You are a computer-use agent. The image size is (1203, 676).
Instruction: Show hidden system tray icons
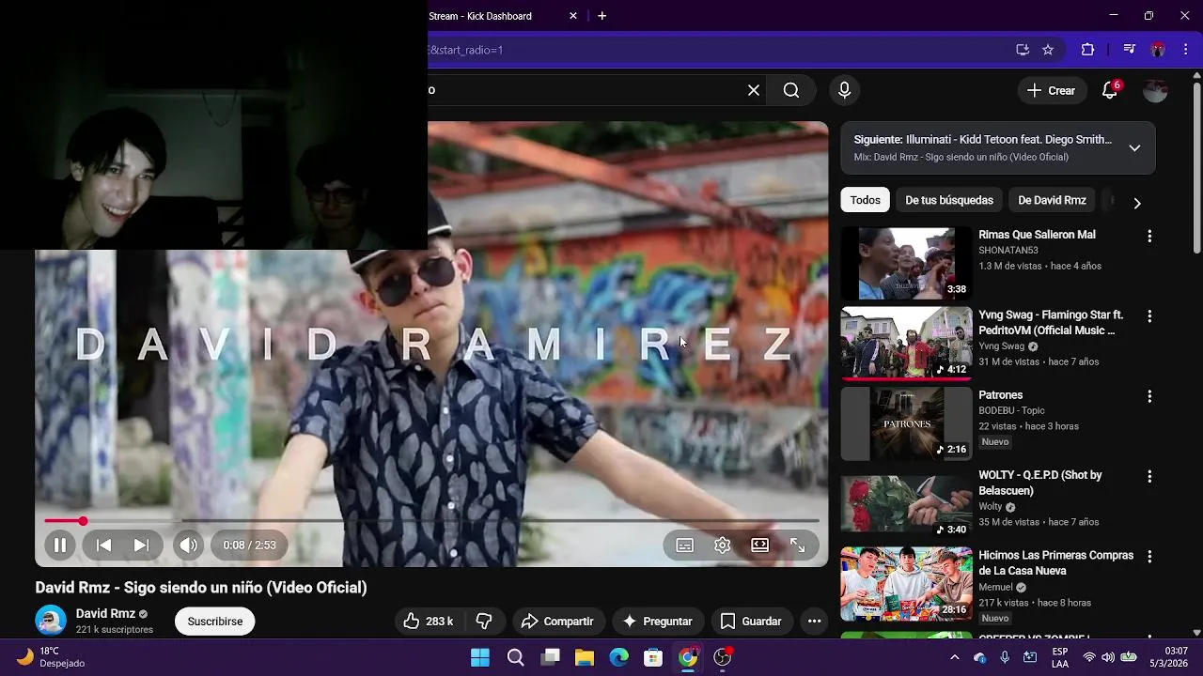tap(955, 657)
